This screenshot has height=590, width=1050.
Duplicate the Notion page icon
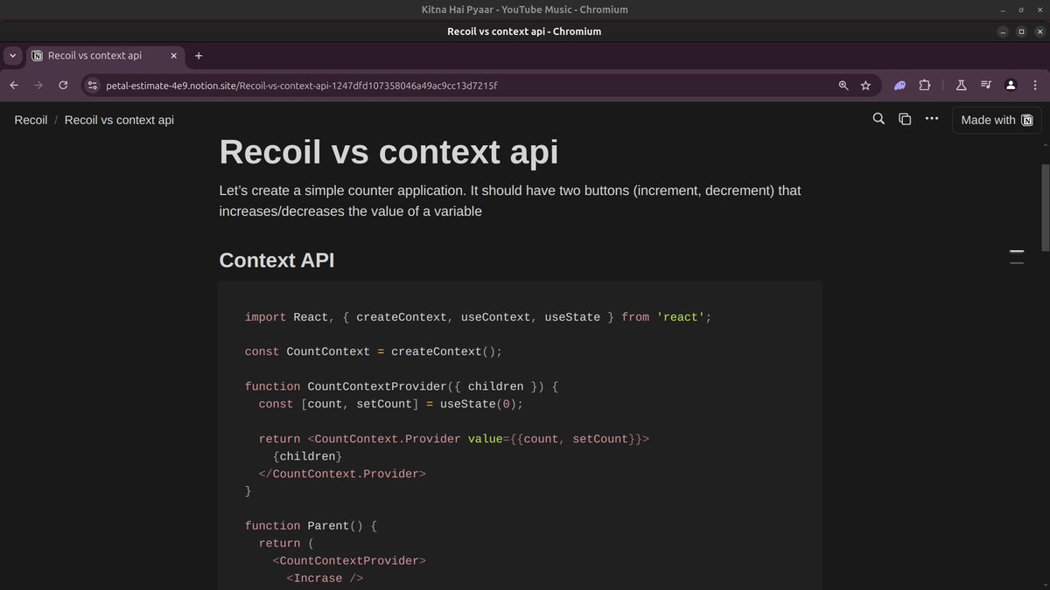(905, 119)
